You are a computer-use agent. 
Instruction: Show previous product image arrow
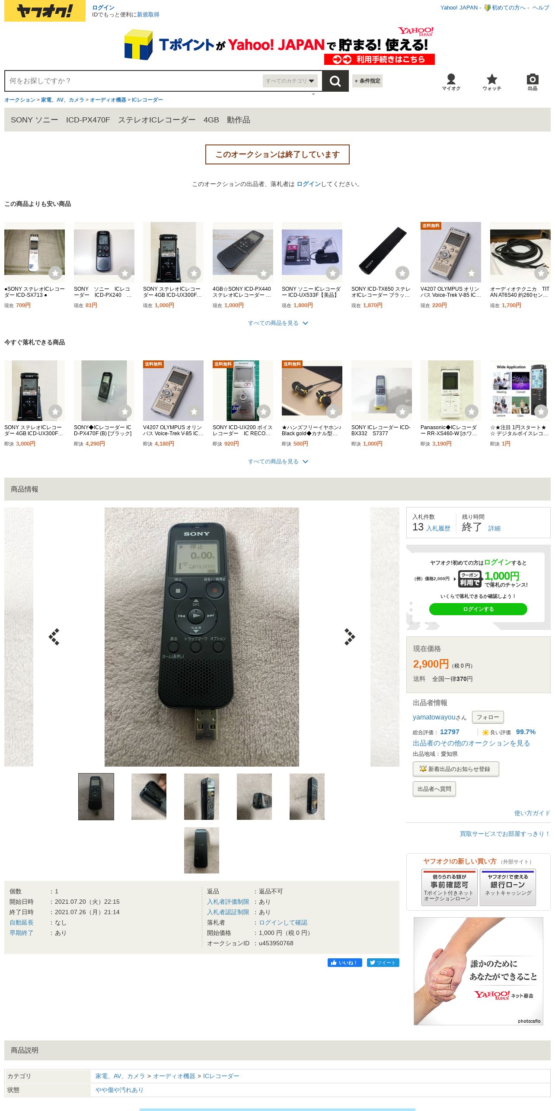(54, 637)
